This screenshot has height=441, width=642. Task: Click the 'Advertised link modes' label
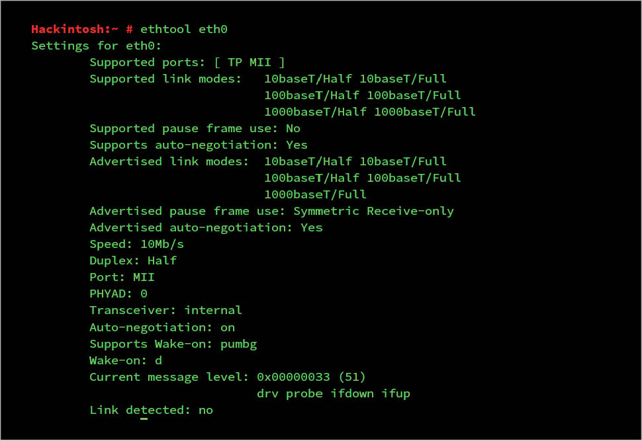point(169,161)
